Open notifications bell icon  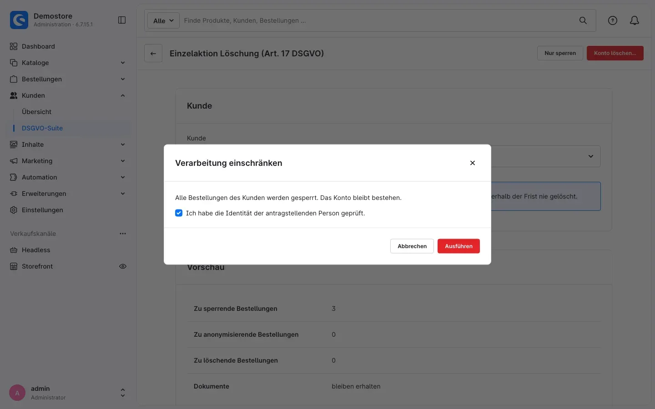635,20
